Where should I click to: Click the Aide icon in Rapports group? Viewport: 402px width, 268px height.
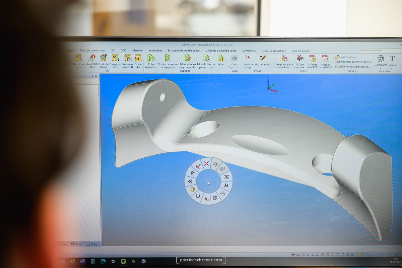click(x=221, y=60)
